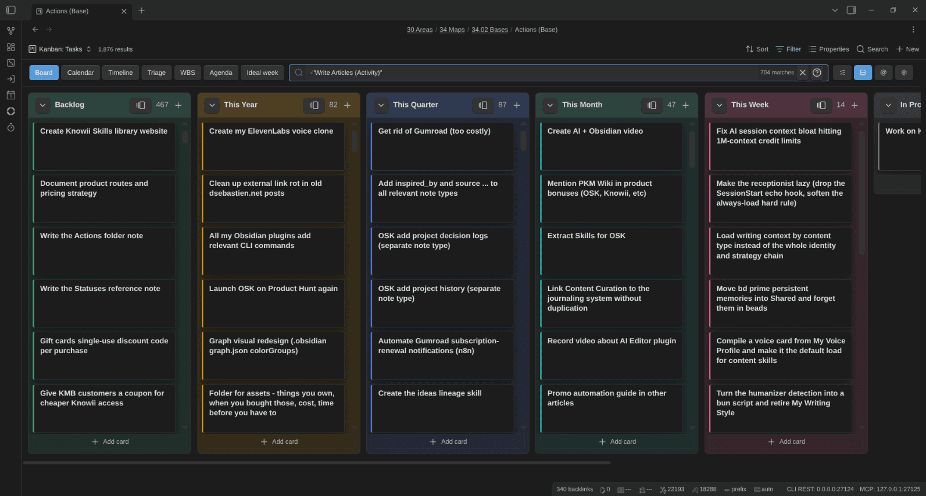Toggle This Quarter column card-layout icon
This screenshot has width=926, height=496.
[x=483, y=105]
